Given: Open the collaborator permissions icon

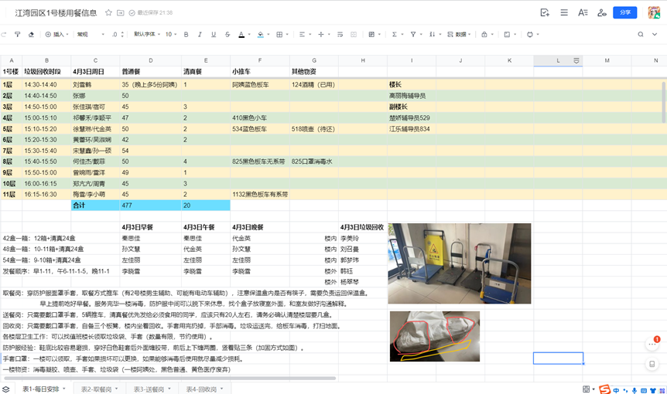Looking at the screenshot, I should [x=603, y=13].
